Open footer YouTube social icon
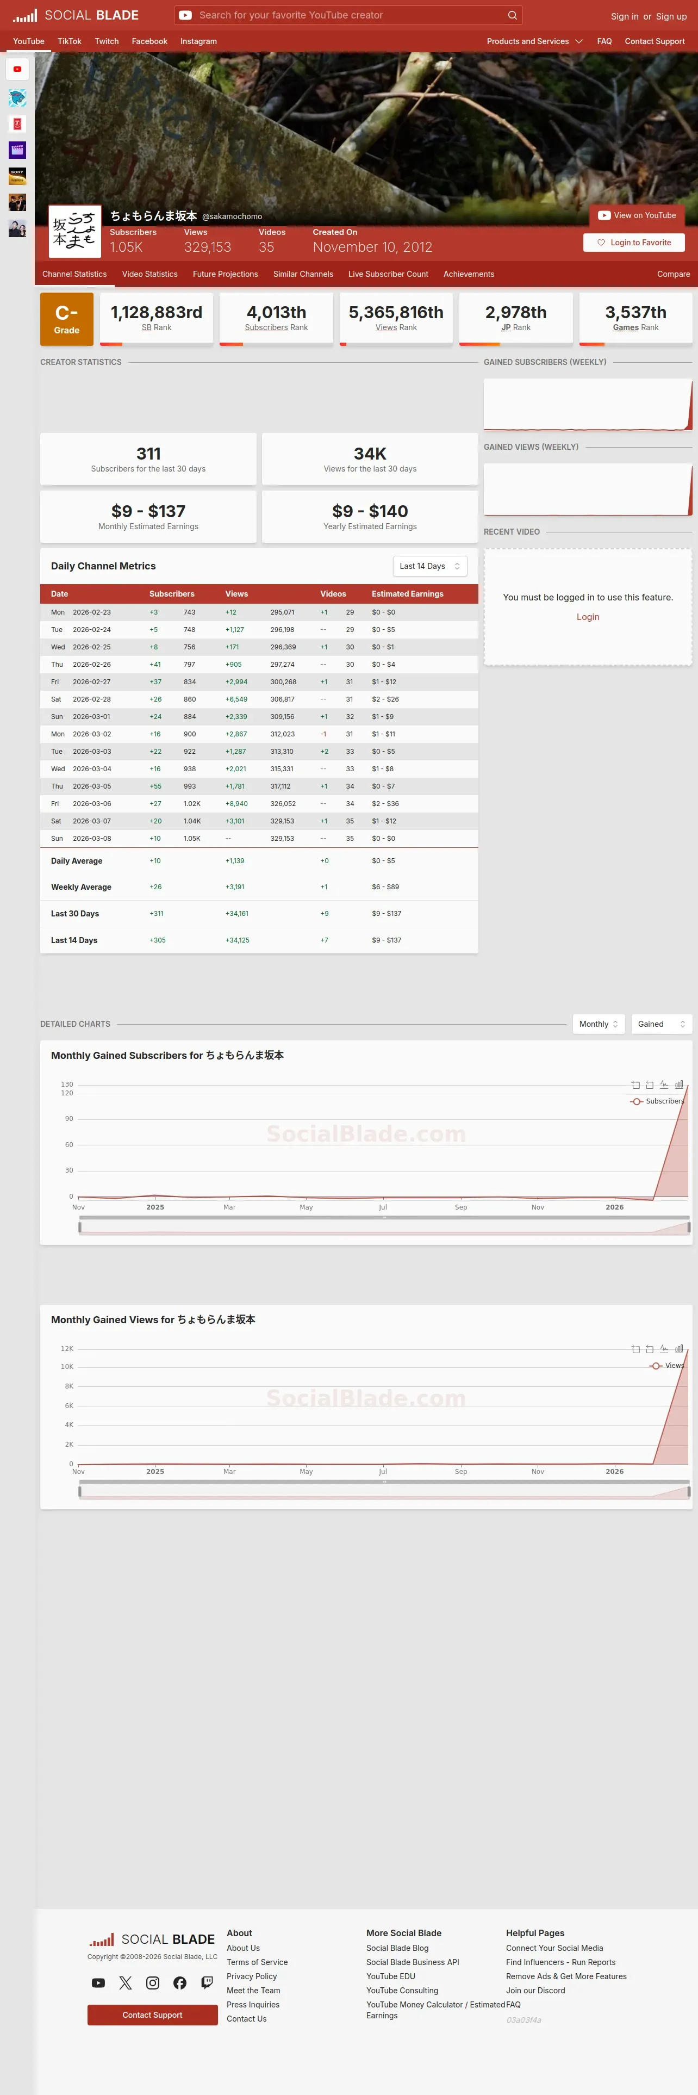Image resolution: width=698 pixels, height=2095 pixels. (x=98, y=1983)
